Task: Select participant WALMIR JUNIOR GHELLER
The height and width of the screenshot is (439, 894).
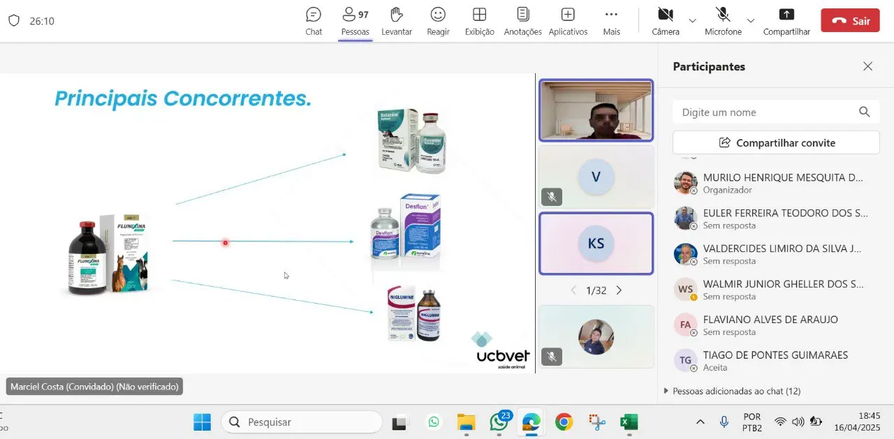Action: 776,290
